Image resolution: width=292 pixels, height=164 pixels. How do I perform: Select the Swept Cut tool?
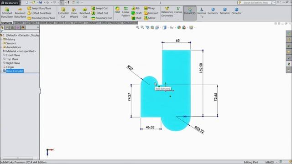(99, 8)
